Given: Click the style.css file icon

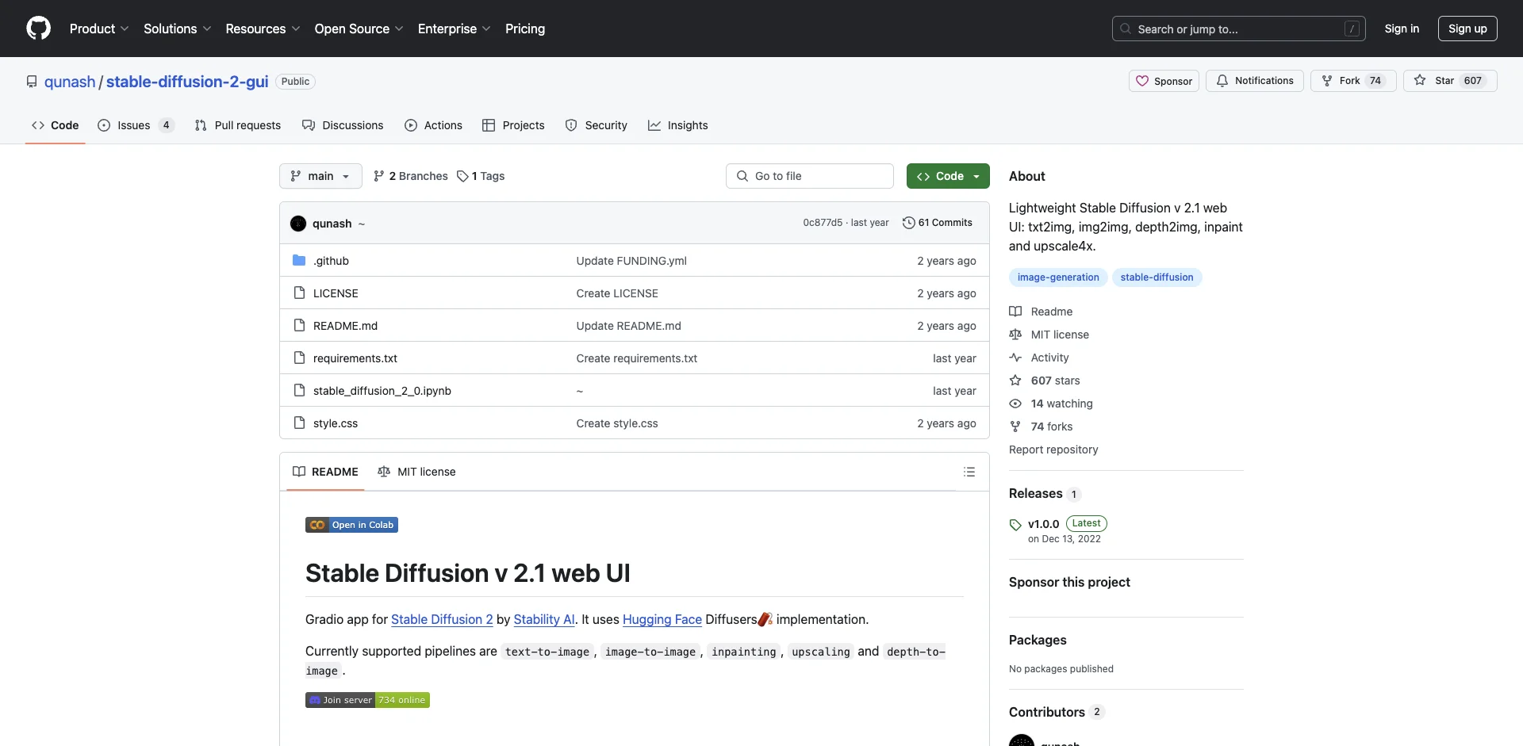Looking at the screenshot, I should pos(299,423).
